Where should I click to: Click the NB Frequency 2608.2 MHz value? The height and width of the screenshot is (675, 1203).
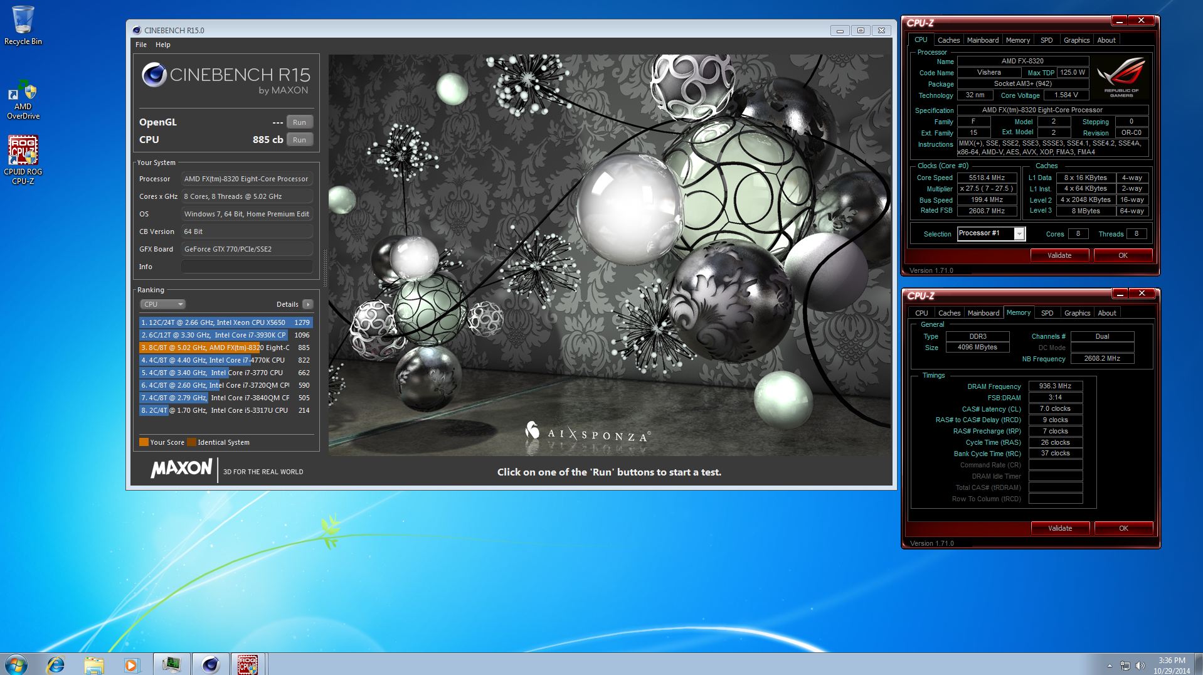coord(1102,359)
